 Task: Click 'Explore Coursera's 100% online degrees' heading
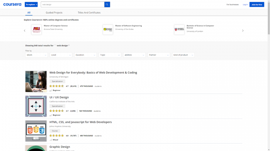tap(51, 20)
